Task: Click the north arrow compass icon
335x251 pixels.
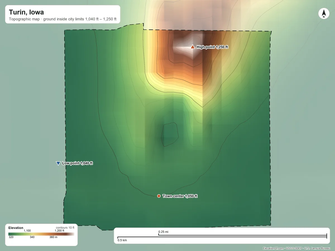Action: (324, 14)
